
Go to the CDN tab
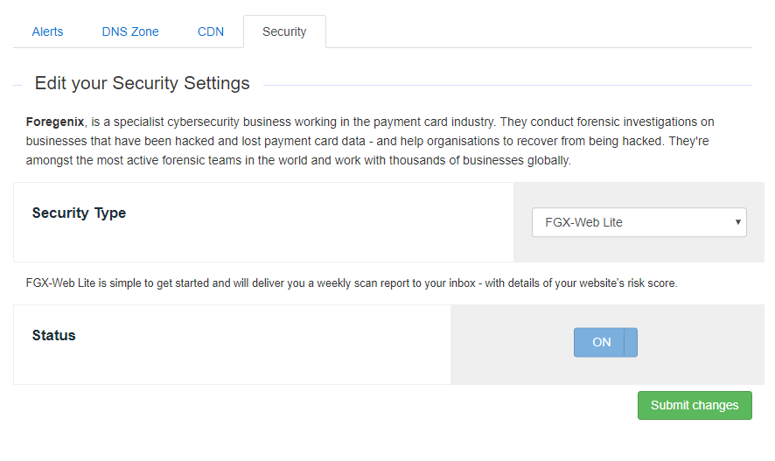[211, 31]
